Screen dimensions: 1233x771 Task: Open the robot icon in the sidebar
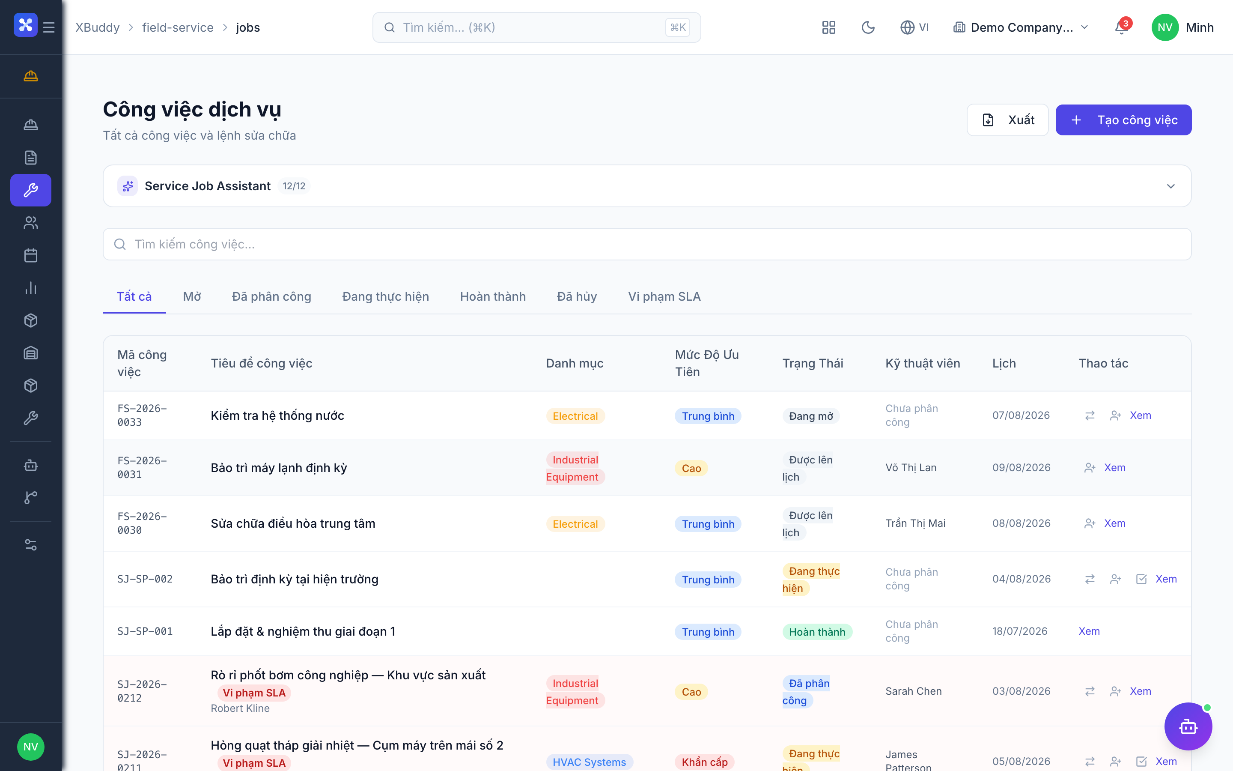(x=30, y=466)
